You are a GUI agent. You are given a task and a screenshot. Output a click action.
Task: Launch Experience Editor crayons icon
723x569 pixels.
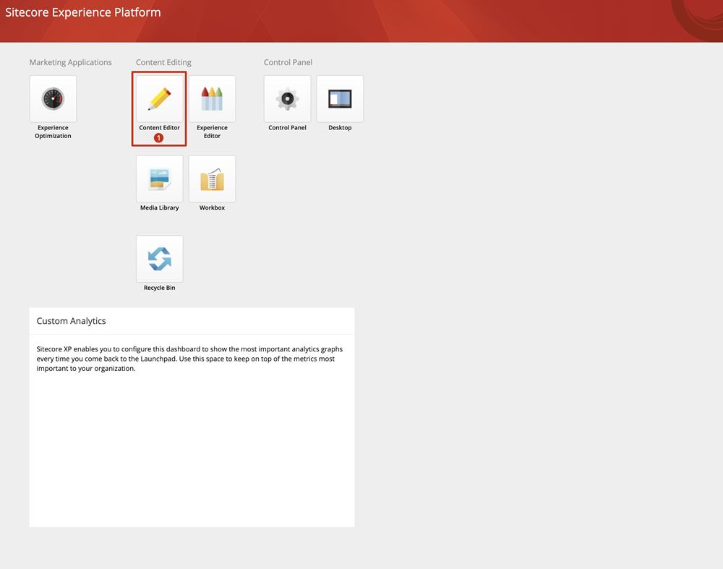coord(212,99)
